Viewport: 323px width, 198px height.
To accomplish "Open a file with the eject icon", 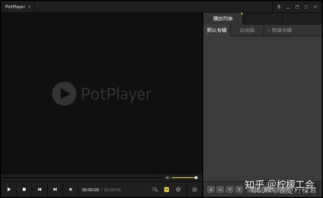I will point(71,189).
